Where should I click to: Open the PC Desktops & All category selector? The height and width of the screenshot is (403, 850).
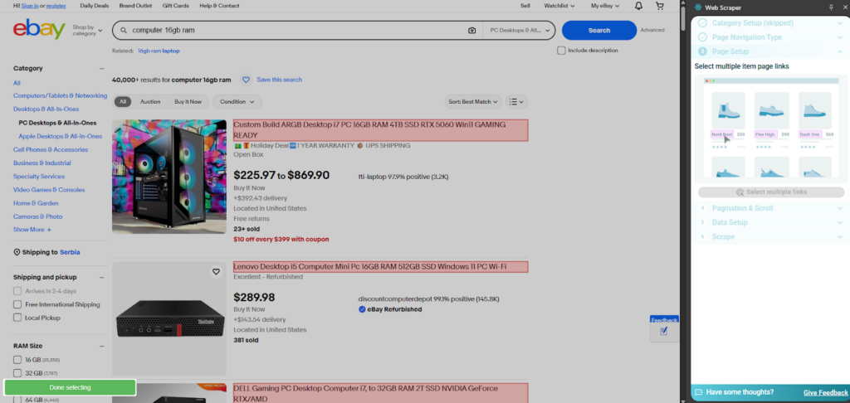pos(520,31)
